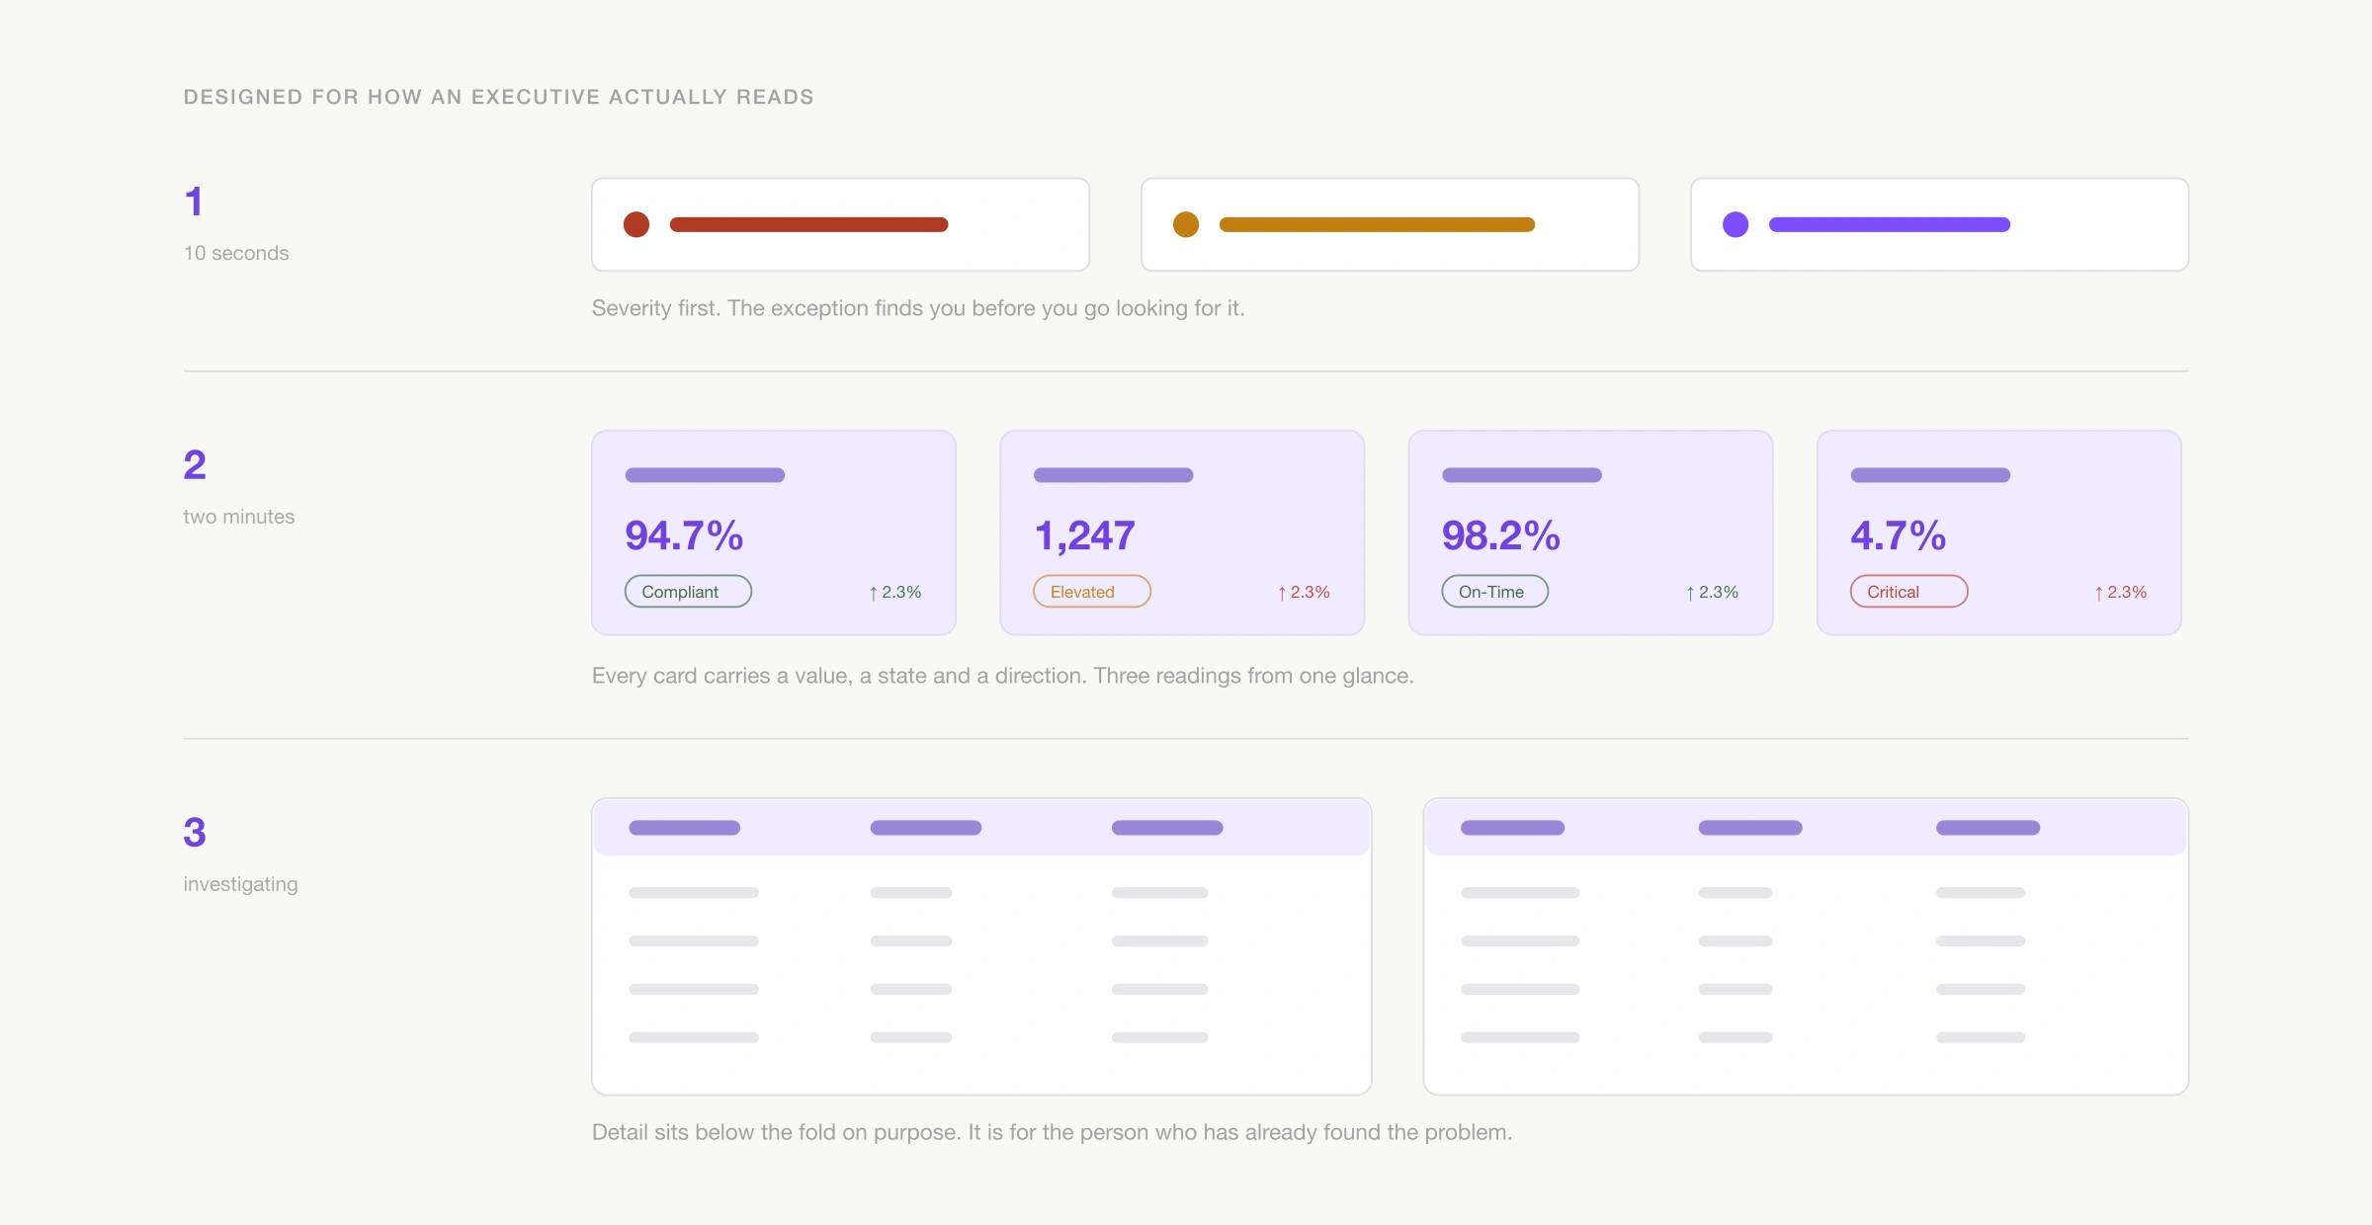Click the 'Severity first' caption text
2372x1225 pixels.
[x=918, y=308]
